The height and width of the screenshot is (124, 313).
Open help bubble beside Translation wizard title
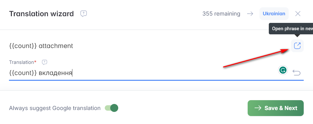point(83,14)
